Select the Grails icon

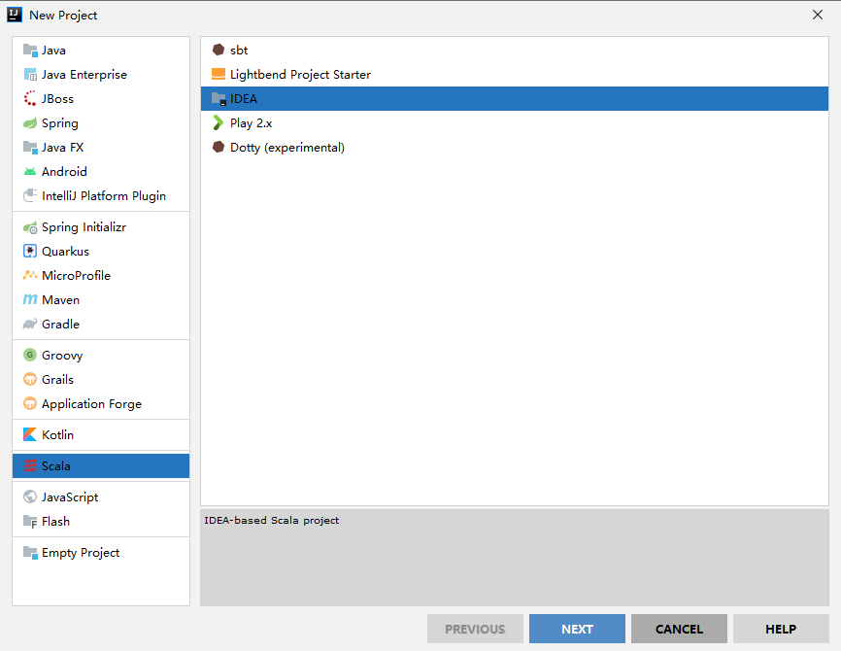click(x=30, y=380)
